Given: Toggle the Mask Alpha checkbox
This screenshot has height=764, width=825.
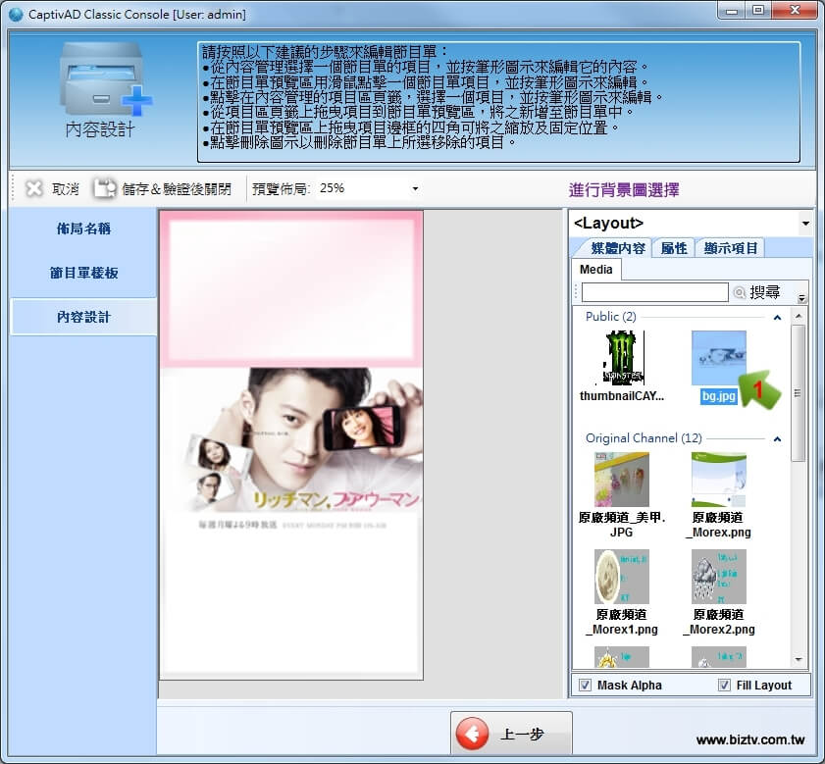Looking at the screenshot, I should point(586,685).
